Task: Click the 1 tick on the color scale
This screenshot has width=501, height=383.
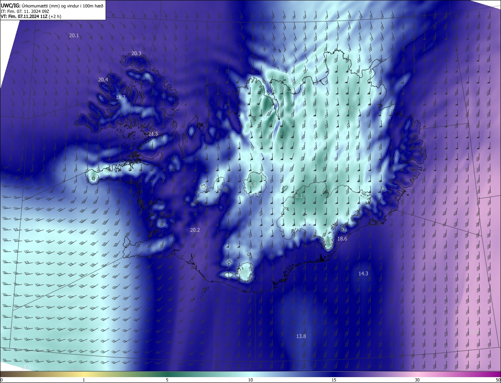Action: 84,380
